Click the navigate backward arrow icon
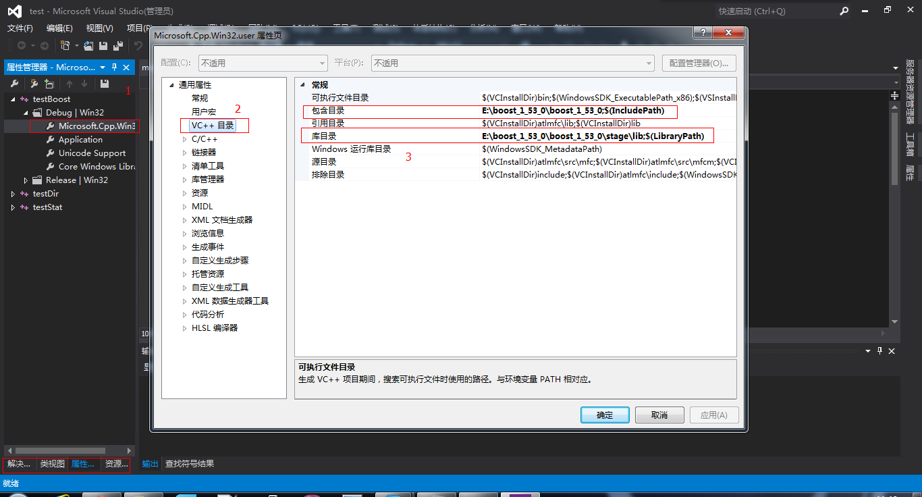Viewport: 922px width, 497px height. pos(22,45)
